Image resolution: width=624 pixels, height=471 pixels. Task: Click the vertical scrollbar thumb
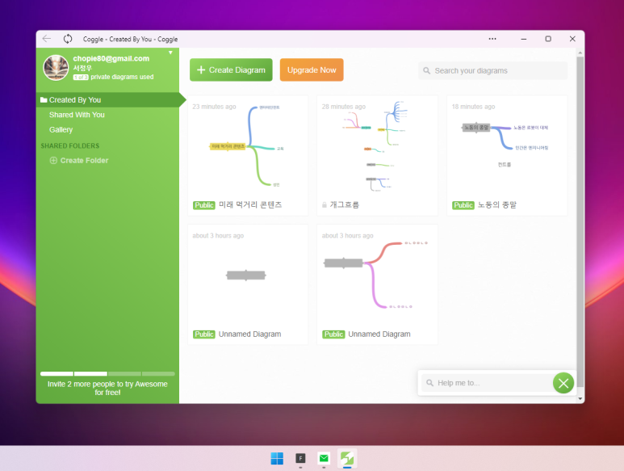pyautogui.click(x=580, y=221)
